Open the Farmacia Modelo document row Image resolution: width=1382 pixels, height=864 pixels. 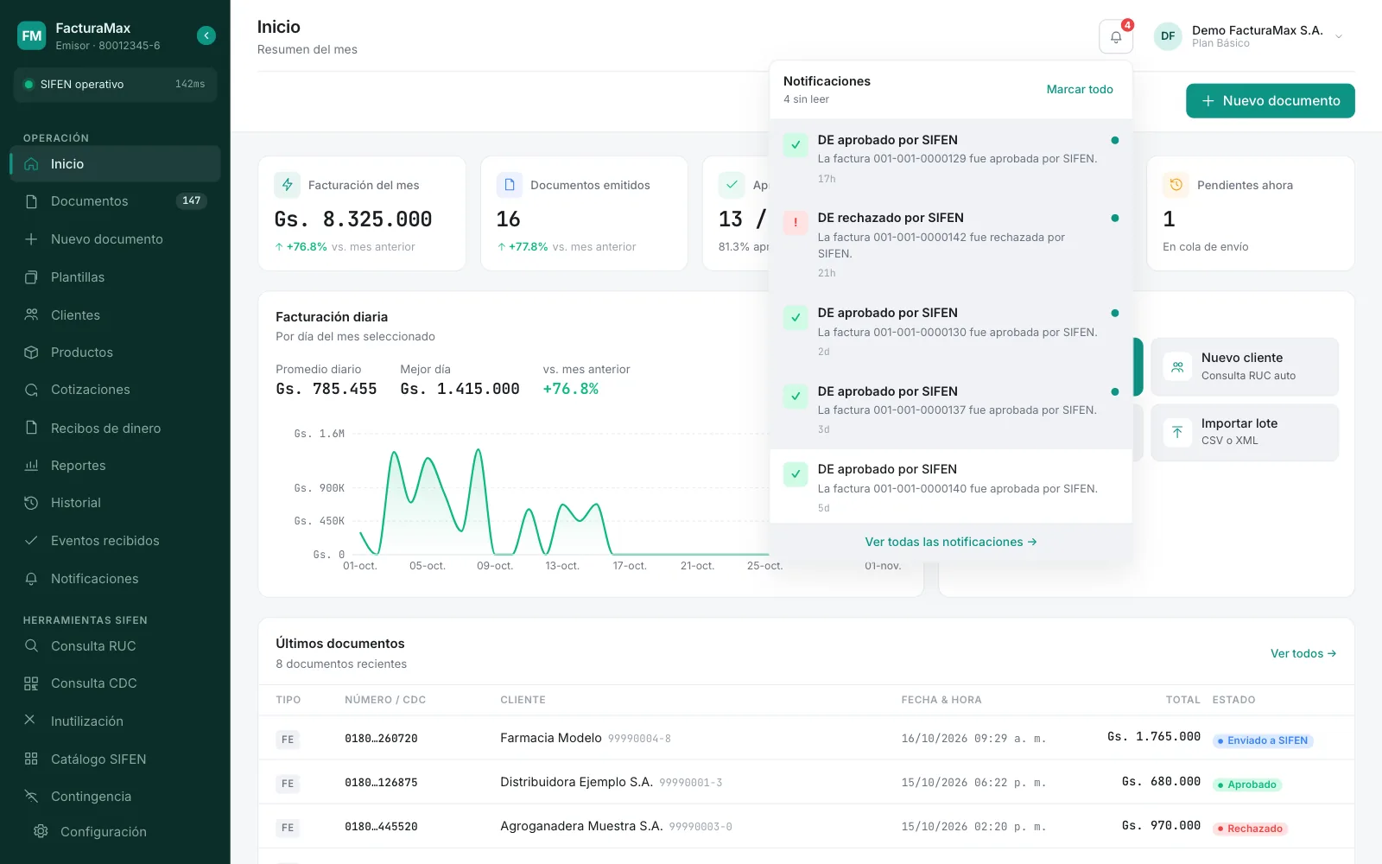(x=806, y=739)
